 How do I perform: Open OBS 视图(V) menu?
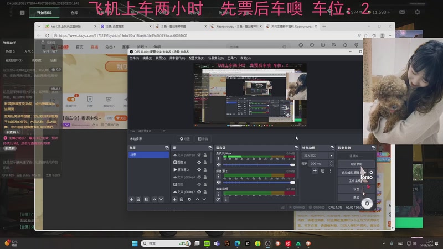[x=161, y=58]
